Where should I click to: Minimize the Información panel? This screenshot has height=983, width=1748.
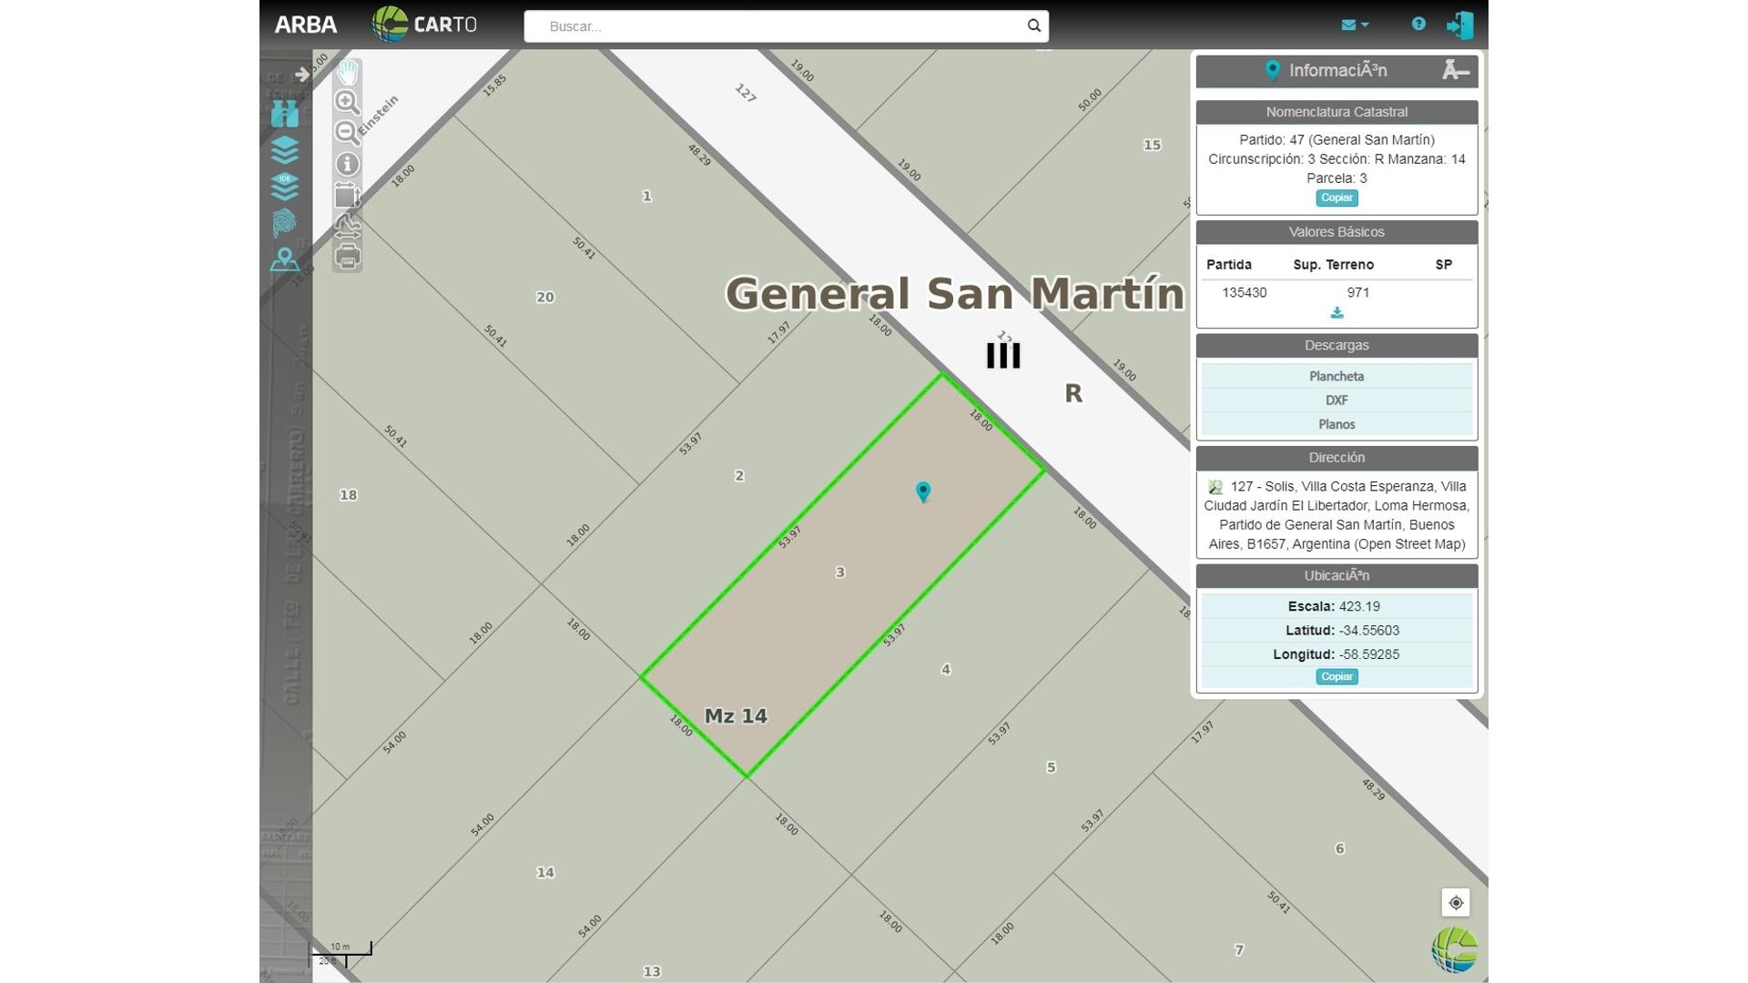pyautogui.click(x=1456, y=70)
